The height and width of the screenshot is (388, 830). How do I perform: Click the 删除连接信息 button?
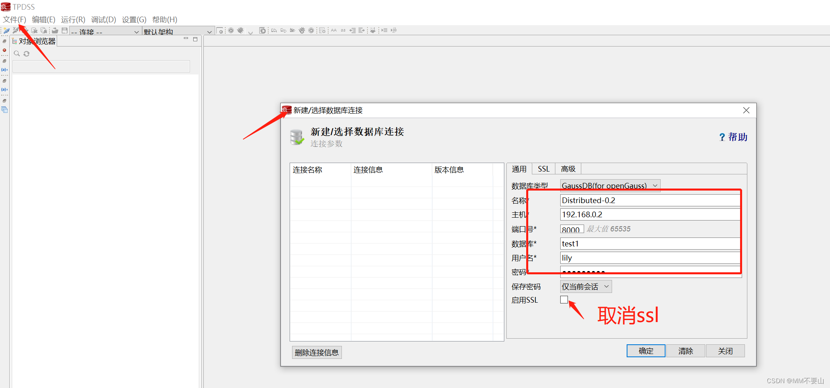click(316, 352)
